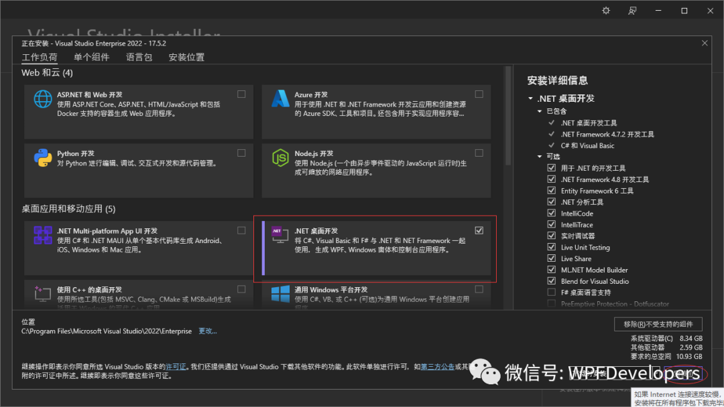Uncheck 用于 .NET 的开发工具 component

point(551,168)
